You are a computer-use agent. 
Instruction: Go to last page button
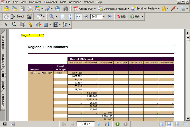coord(107,124)
